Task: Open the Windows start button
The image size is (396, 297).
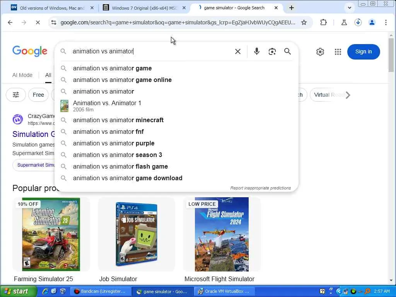Action: tap(18, 292)
